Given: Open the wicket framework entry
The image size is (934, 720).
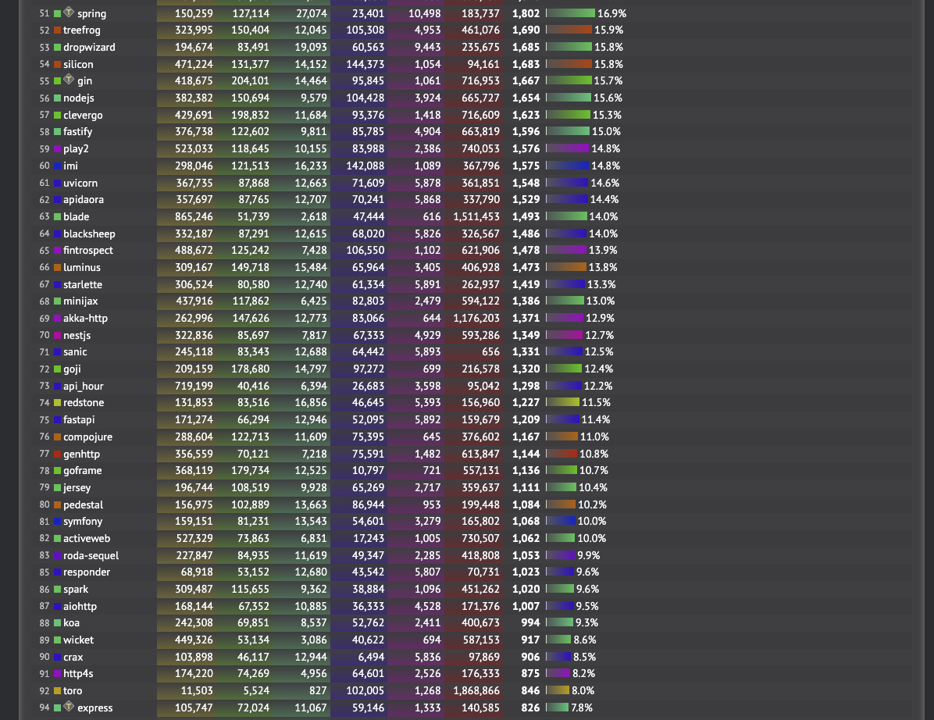Looking at the screenshot, I should click(x=79, y=640).
